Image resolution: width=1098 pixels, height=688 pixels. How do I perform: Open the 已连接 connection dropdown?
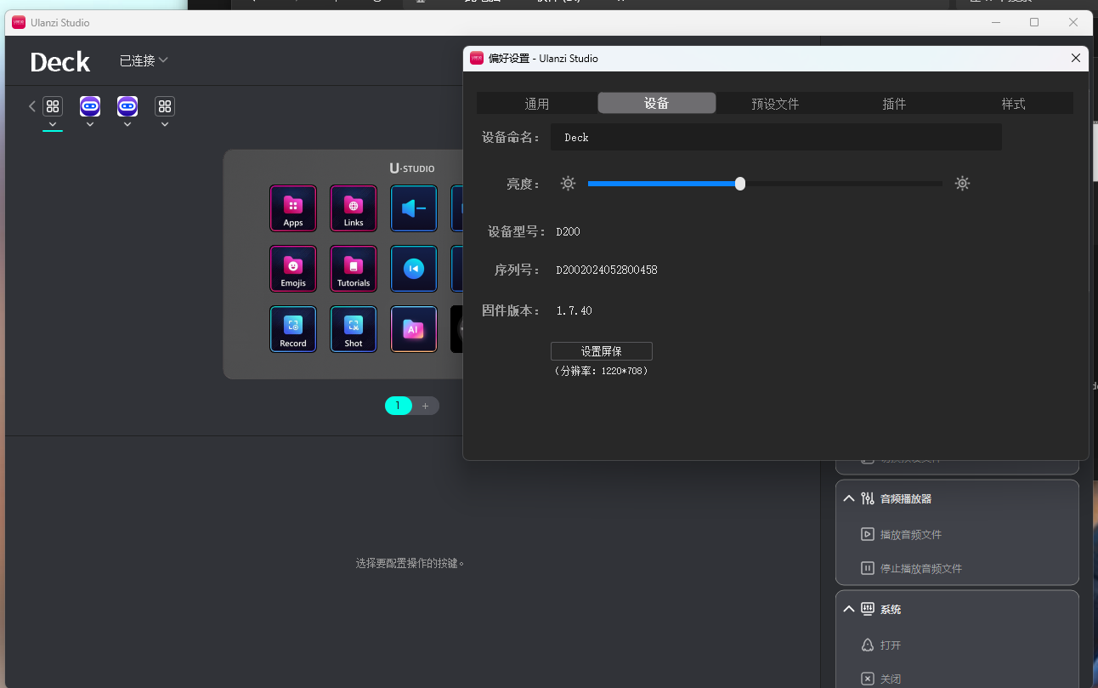144,60
